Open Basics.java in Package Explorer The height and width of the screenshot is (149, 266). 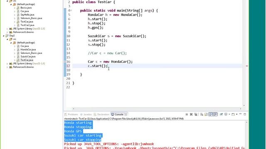point(26,8)
